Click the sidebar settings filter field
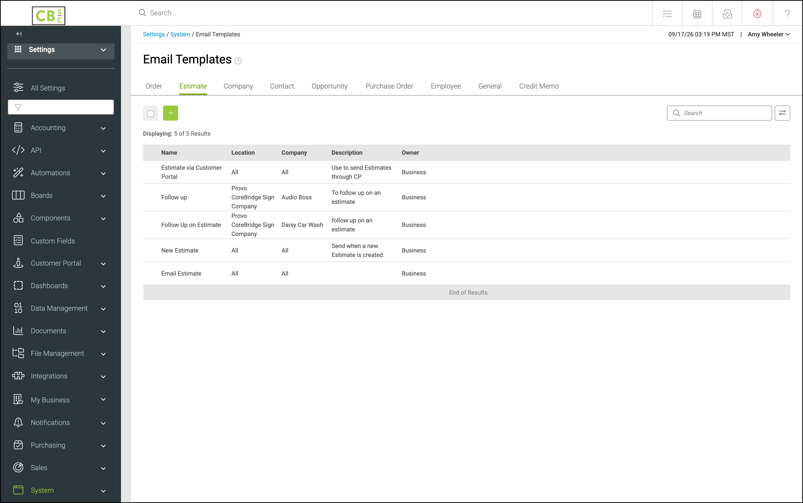 [61, 107]
